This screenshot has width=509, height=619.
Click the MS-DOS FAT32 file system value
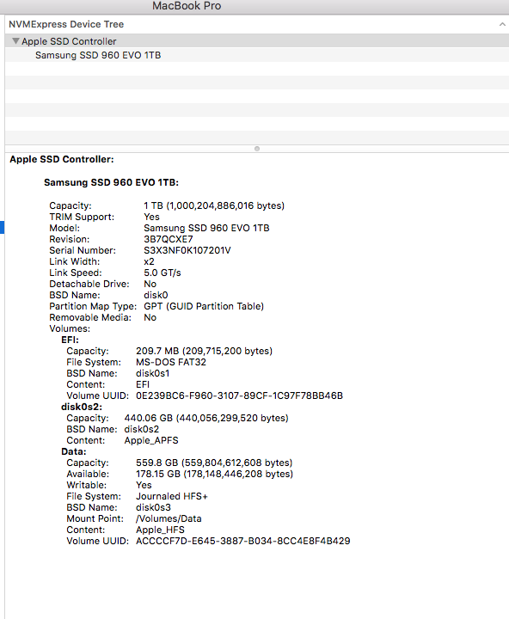pos(171,363)
